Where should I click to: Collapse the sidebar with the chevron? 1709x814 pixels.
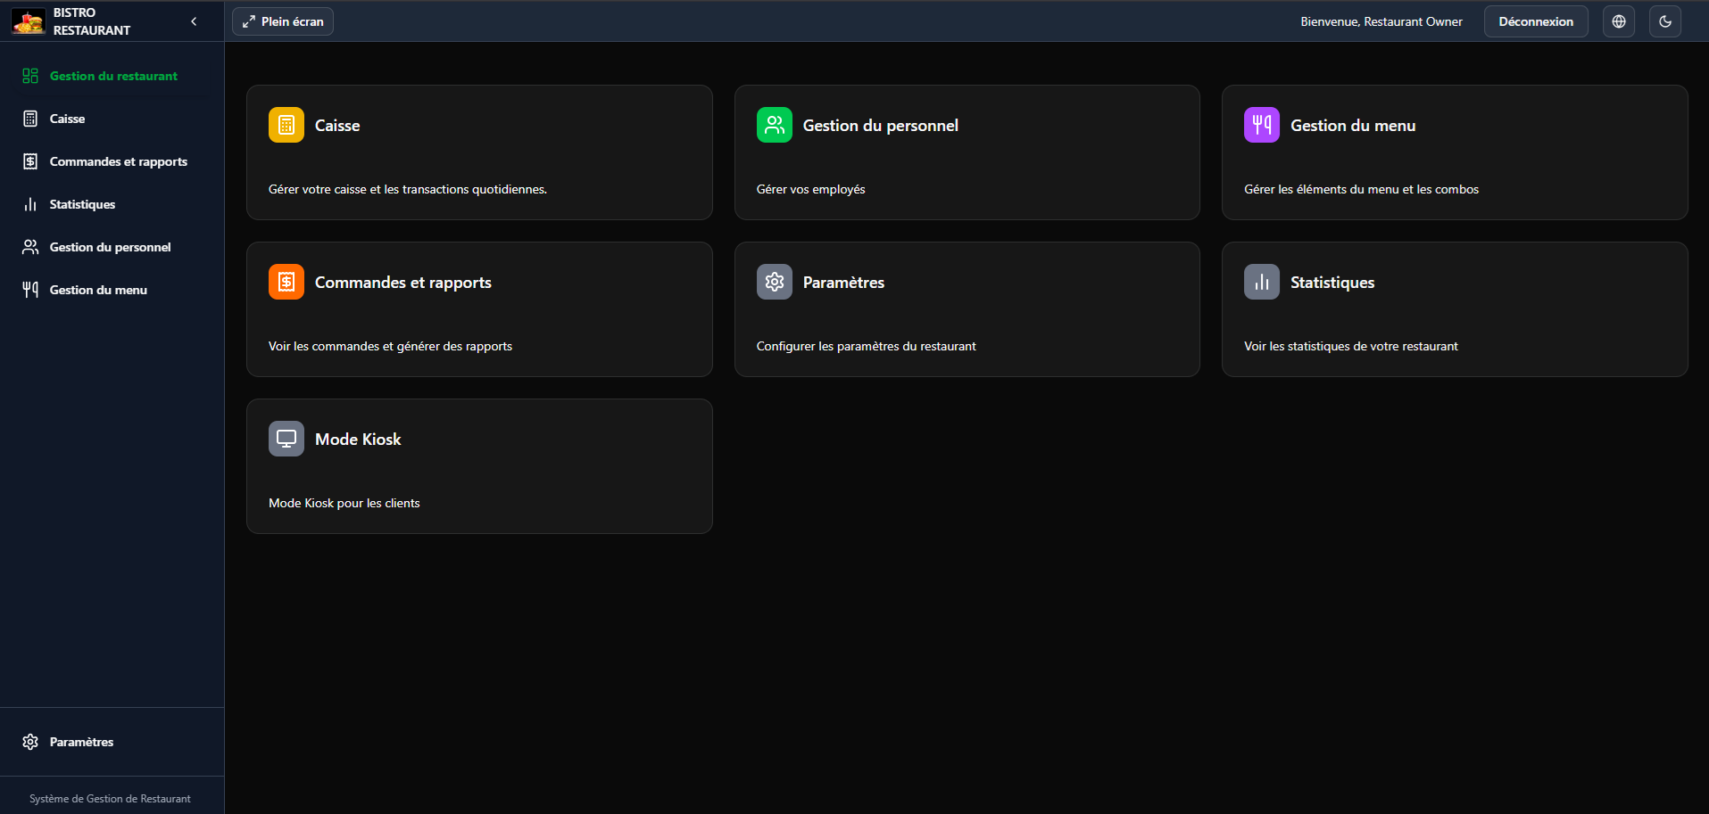click(193, 21)
